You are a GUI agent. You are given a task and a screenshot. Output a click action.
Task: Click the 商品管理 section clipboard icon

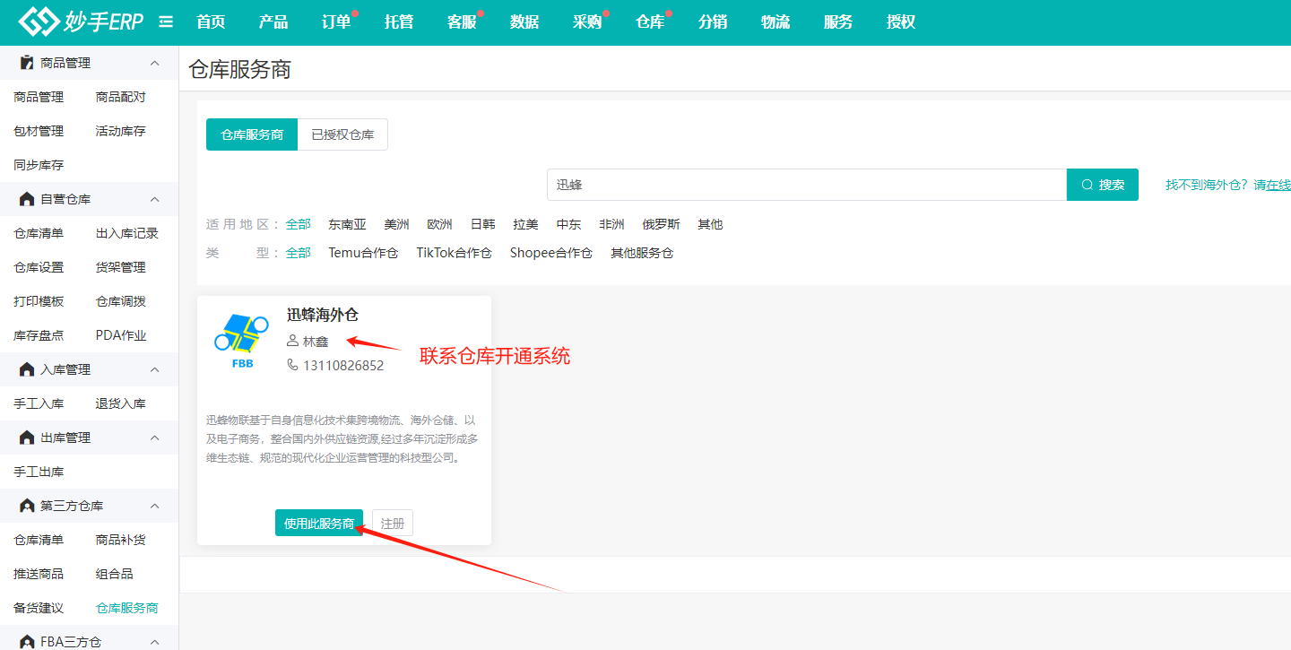click(x=27, y=63)
